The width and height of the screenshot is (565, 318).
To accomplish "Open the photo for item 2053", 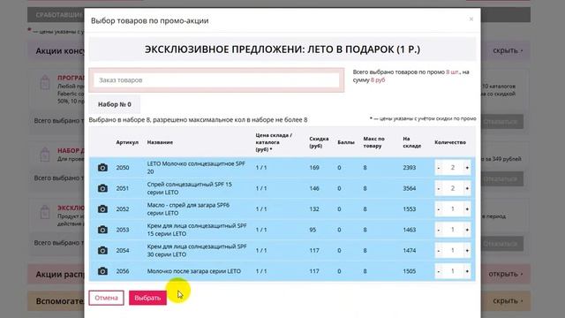I will 102,230.
